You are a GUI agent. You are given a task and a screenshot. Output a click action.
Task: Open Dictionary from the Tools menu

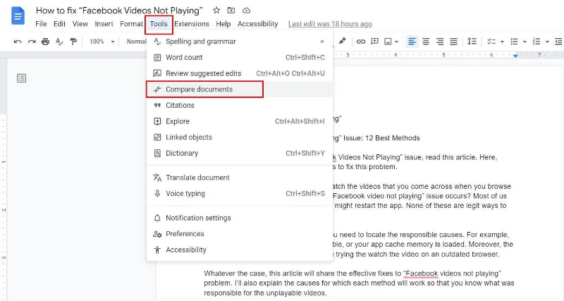click(239, 153)
